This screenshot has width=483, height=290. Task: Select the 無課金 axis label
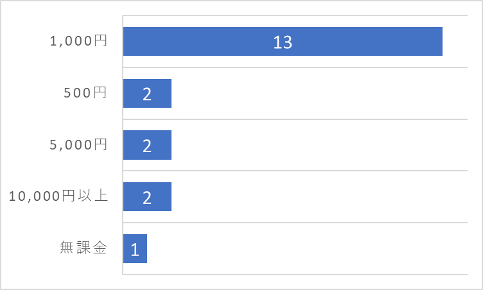coord(83,248)
